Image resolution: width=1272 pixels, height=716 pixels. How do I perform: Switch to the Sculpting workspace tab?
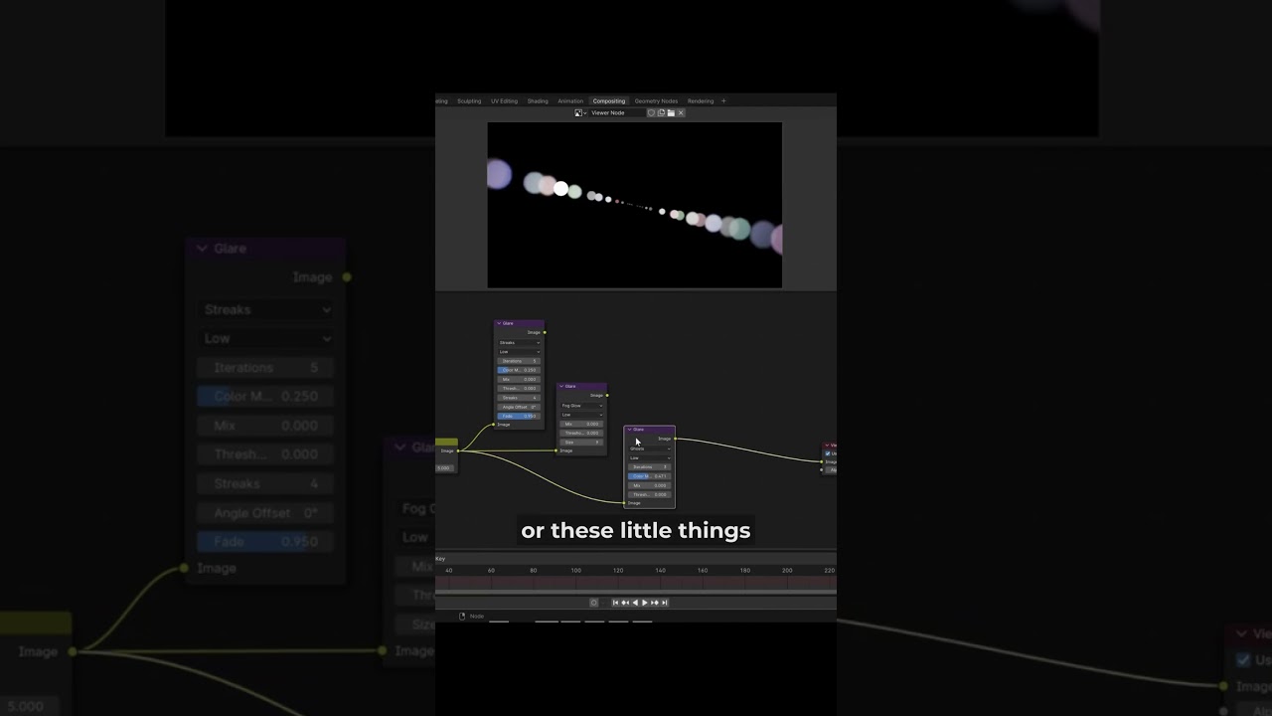point(469,100)
